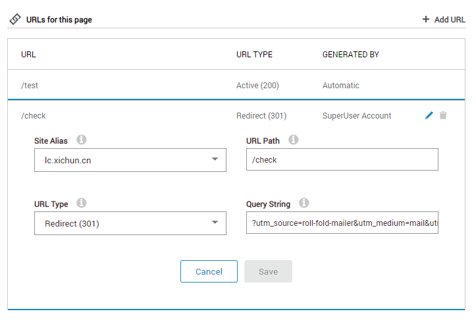Open the URL Type dropdown Redirect (301)
The image size is (476, 326).
pos(130,223)
